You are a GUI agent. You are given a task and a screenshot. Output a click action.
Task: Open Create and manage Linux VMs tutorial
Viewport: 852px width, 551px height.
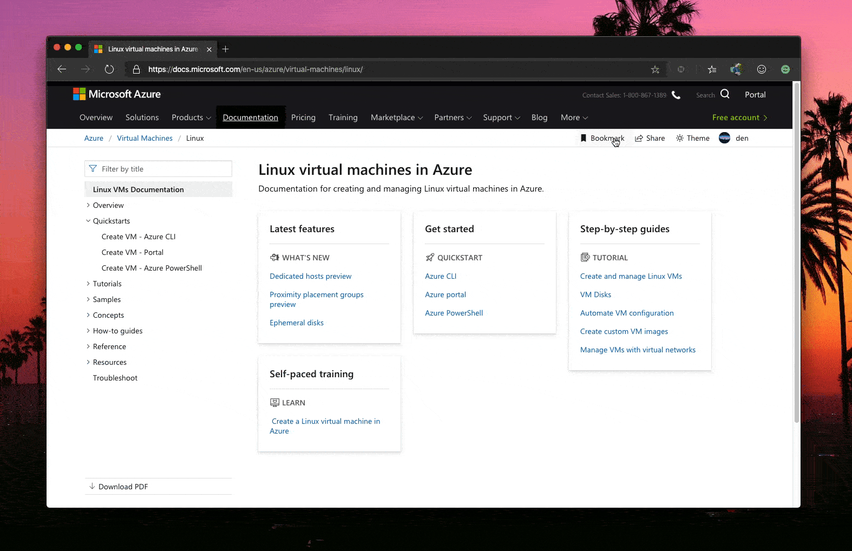[x=631, y=276]
